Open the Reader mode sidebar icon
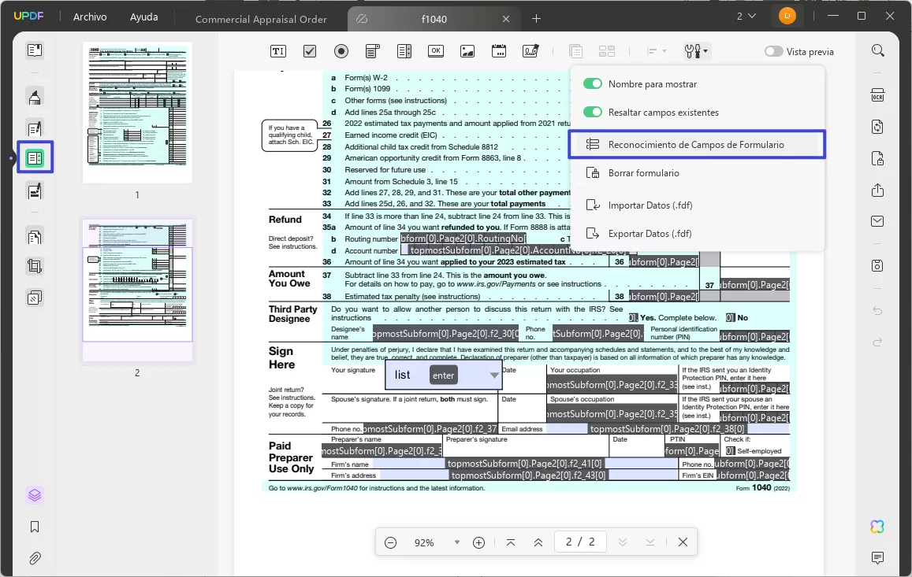Image resolution: width=912 pixels, height=577 pixels. point(35,50)
